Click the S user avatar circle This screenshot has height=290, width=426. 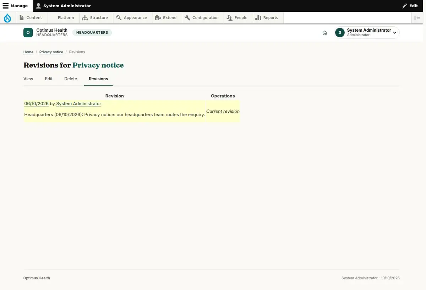[x=340, y=33]
